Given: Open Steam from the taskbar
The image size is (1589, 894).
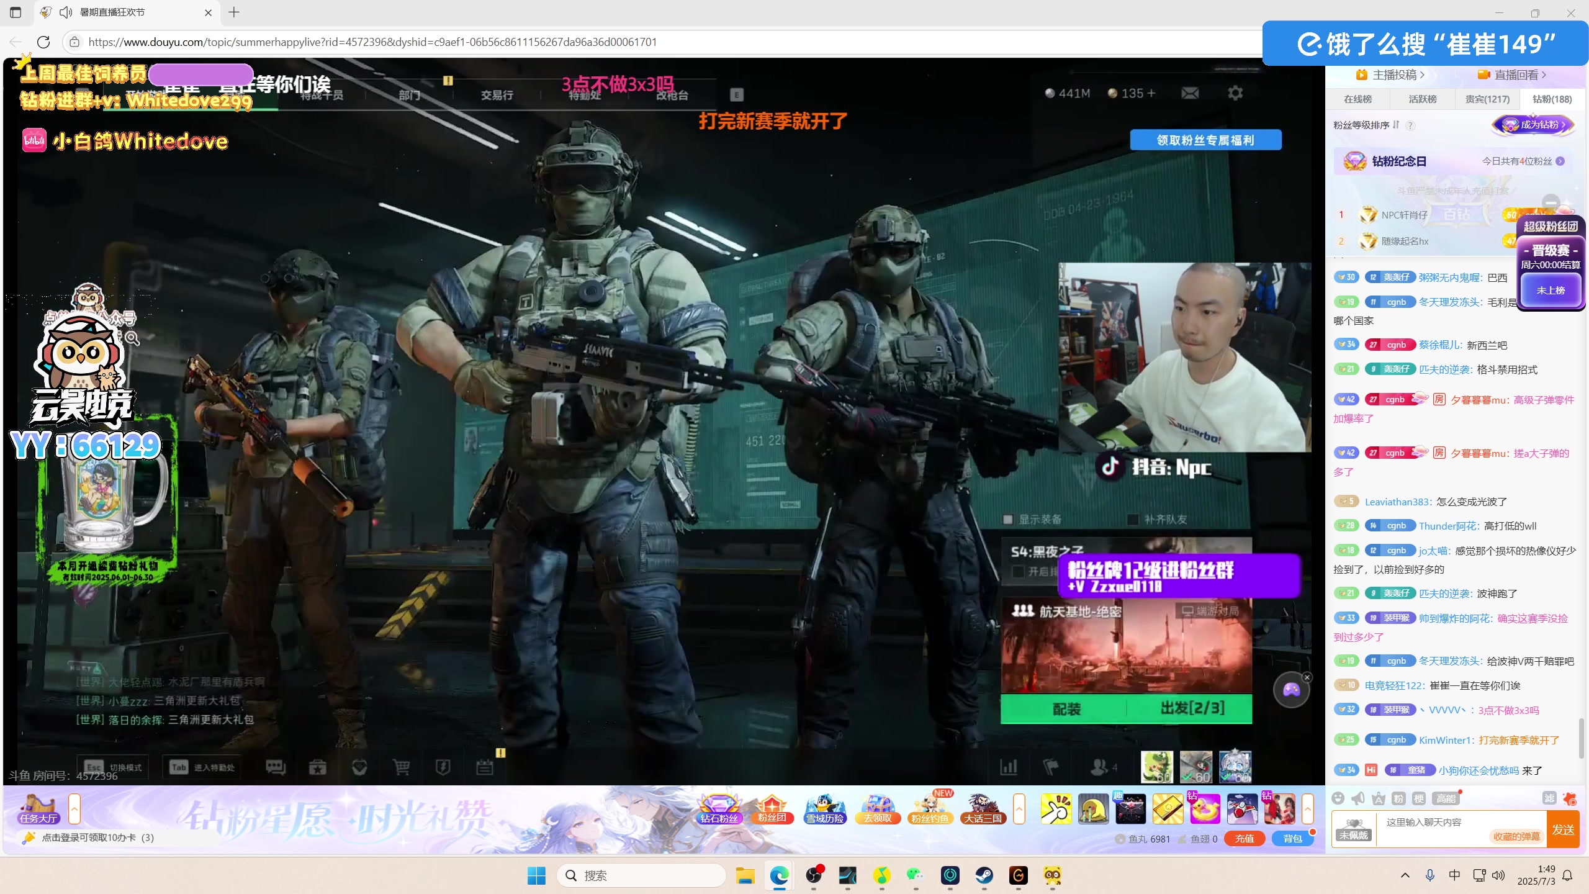Looking at the screenshot, I should (x=984, y=875).
